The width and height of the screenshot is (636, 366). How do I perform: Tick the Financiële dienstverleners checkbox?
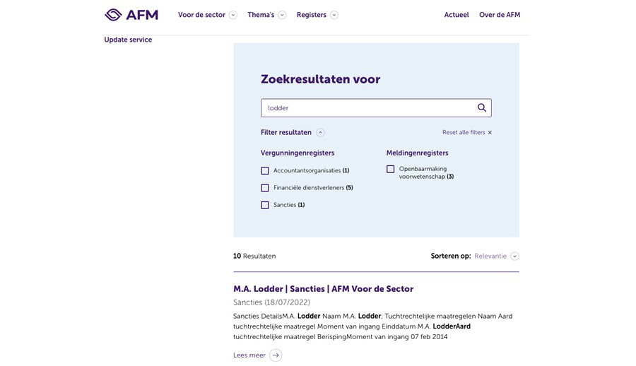(265, 188)
